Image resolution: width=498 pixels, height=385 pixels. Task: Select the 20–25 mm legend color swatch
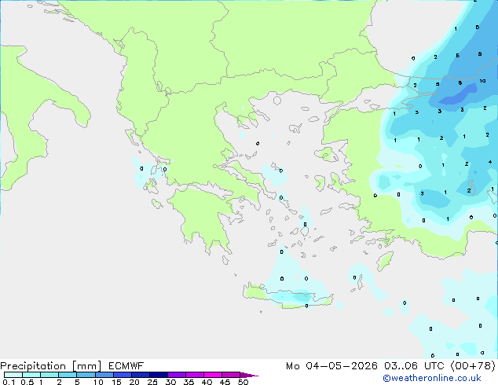point(140,375)
